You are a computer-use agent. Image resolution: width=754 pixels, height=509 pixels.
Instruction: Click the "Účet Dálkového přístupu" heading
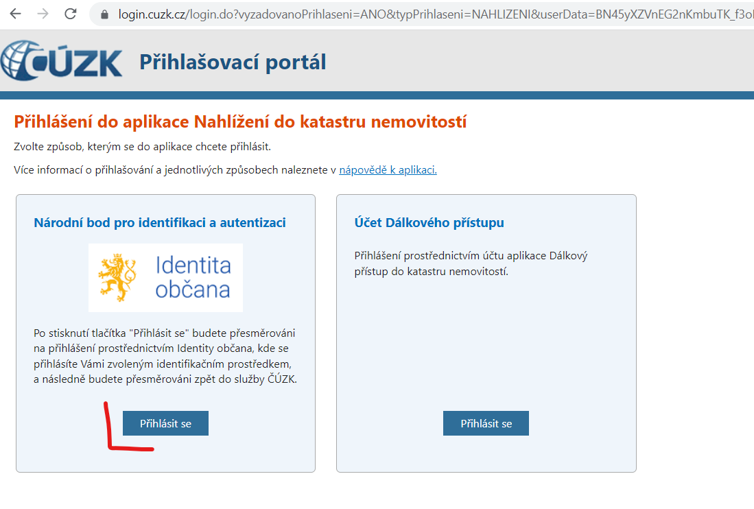[x=429, y=222]
